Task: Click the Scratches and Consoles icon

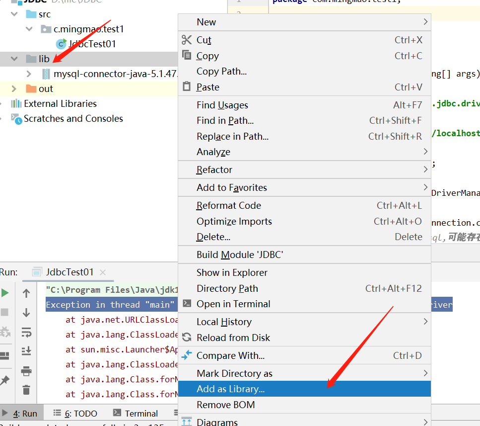Action: click(x=16, y=119)
